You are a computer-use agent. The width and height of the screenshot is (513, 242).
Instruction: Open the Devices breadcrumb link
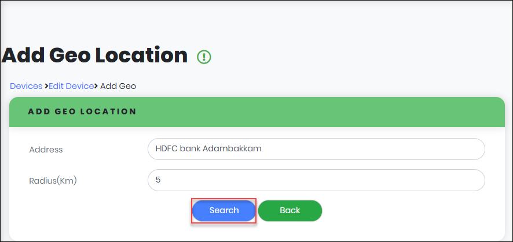26,86
